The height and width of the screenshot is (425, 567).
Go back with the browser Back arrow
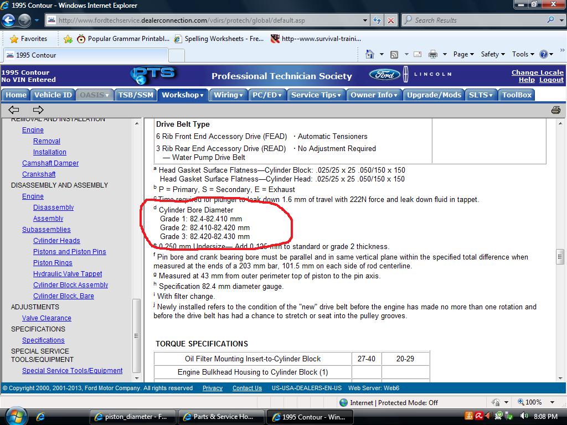click(x=9, y=20)
